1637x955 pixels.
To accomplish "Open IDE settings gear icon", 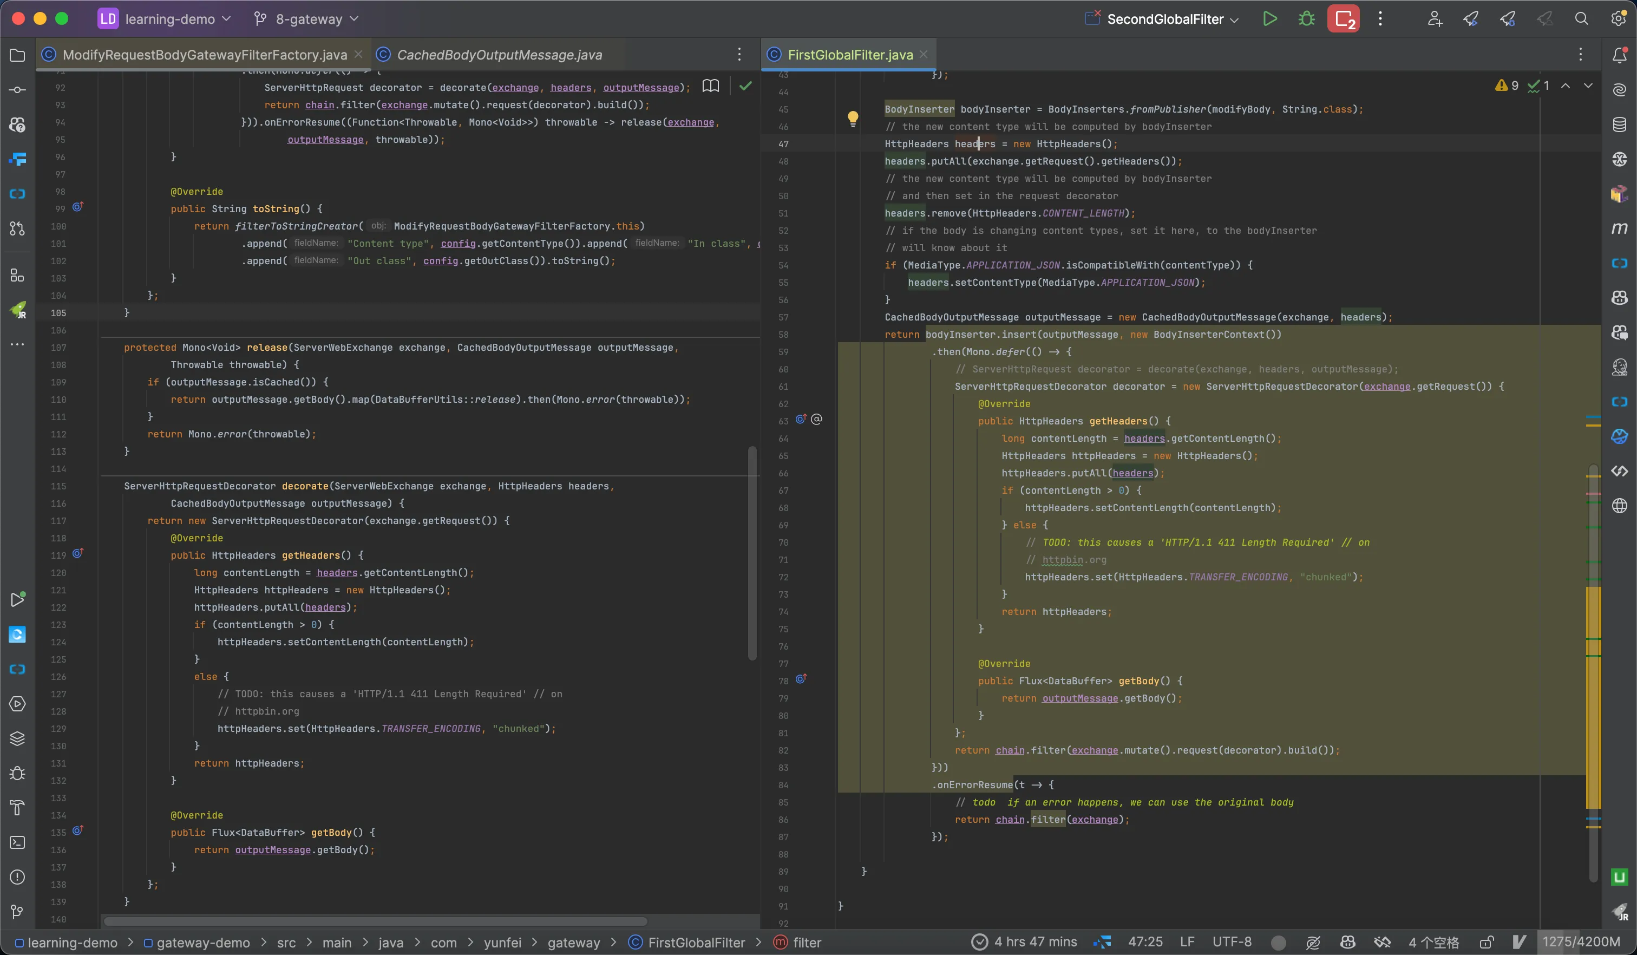I will (x=1618, y=19).
